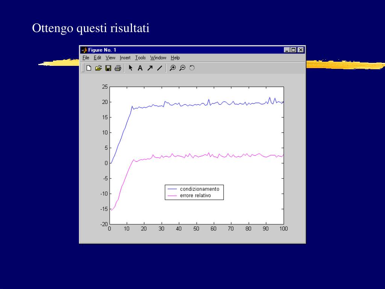The width and height of the screenshot is (385, 289).
Task: Save the figure using the floppy icon
Action: point(108,68)
